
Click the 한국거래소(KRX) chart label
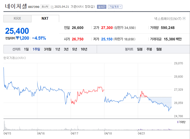tap(15, 58)
